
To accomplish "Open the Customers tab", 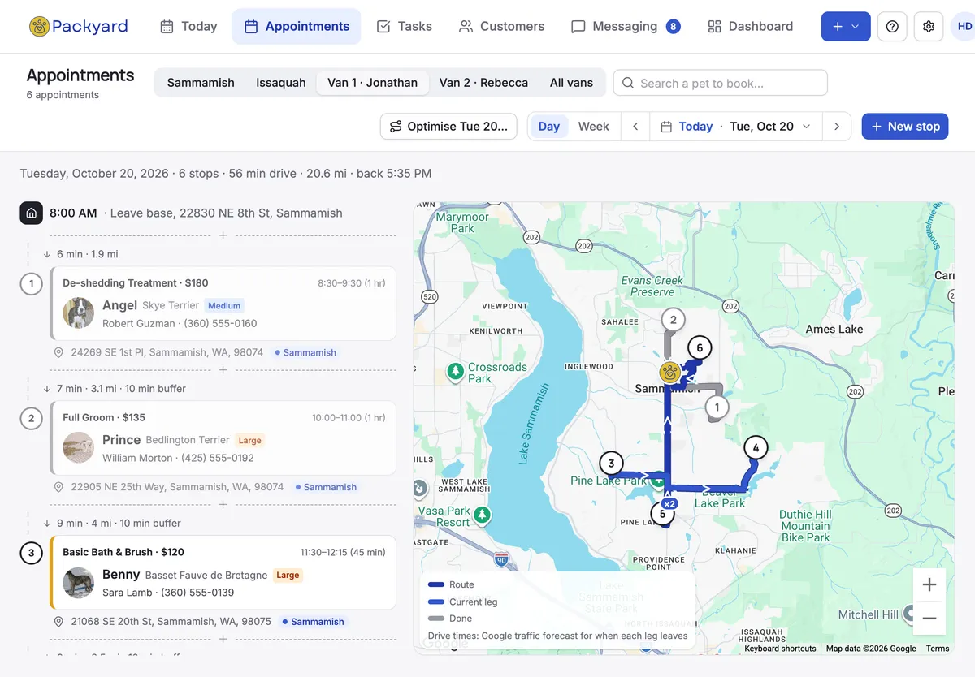I will pos(501,27).
